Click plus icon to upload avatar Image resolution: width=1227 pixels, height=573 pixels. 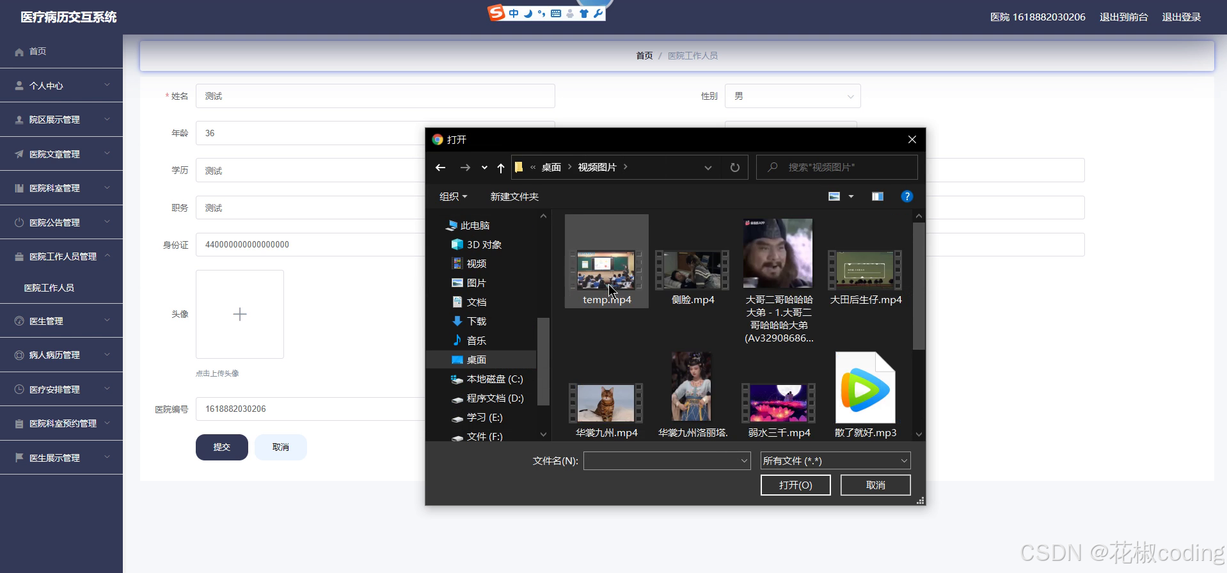(x=240, y=314)
